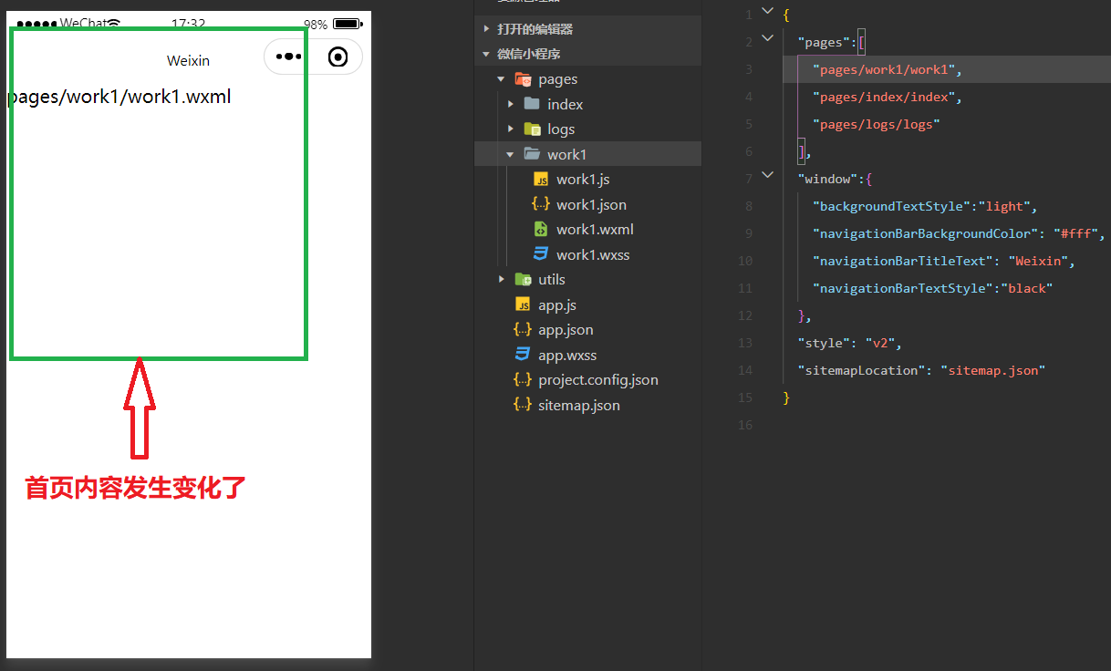
Task: Click the "pages/index/index" string in editor
Action: pyautogui.click(x=883, y=97)
